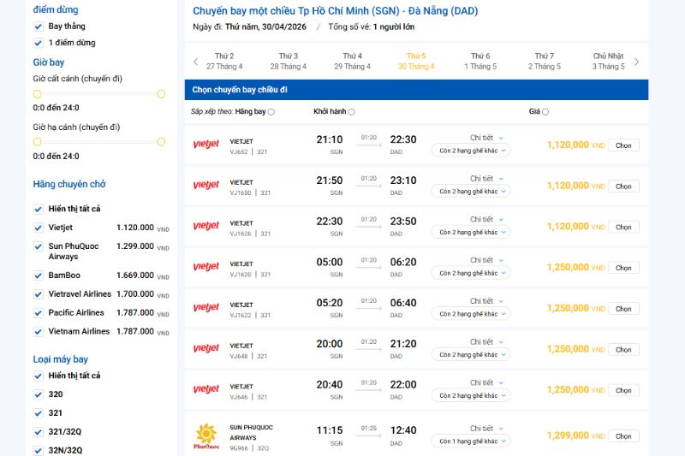Select Thứ 4, 29 Tháng 4 date tab
685x456 pixels.
(352, 62)
